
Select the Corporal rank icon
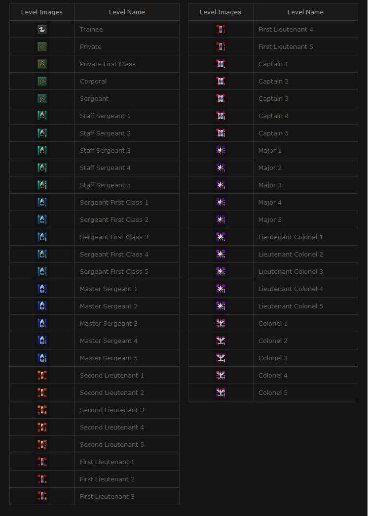point(42,82)
